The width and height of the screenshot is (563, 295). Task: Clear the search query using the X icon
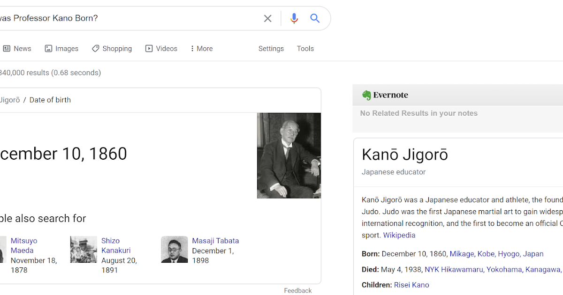click(267, 18)
